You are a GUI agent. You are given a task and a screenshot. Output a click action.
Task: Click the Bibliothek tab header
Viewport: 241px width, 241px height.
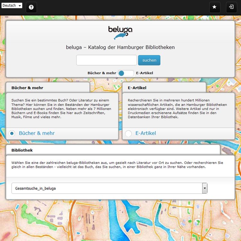coord(113,150)
